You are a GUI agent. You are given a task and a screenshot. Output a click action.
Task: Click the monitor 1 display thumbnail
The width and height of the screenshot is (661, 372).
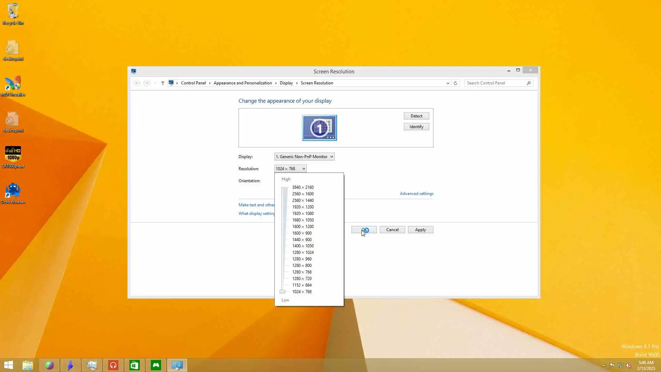pos(319,128)
